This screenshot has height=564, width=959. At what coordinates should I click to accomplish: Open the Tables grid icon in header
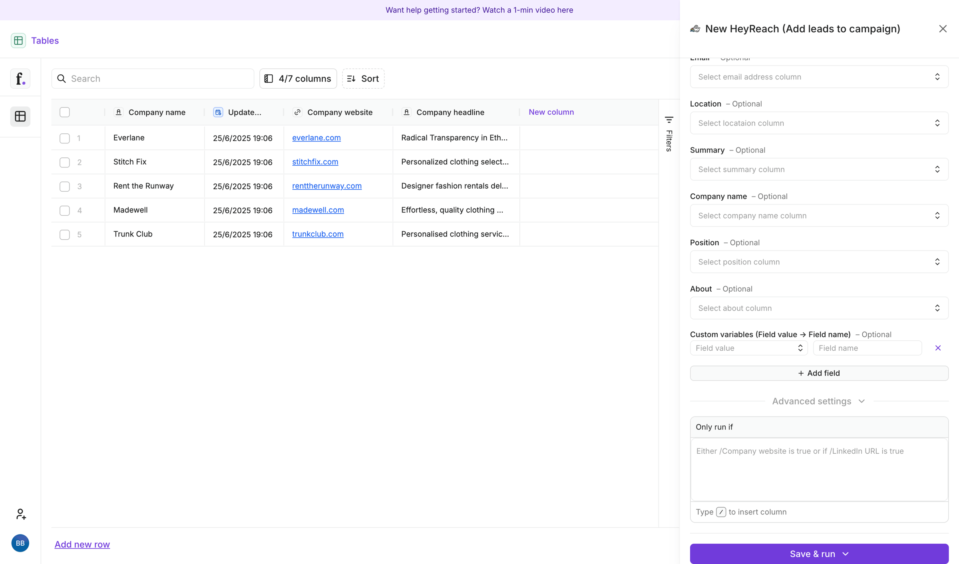(x=18, y=40)
